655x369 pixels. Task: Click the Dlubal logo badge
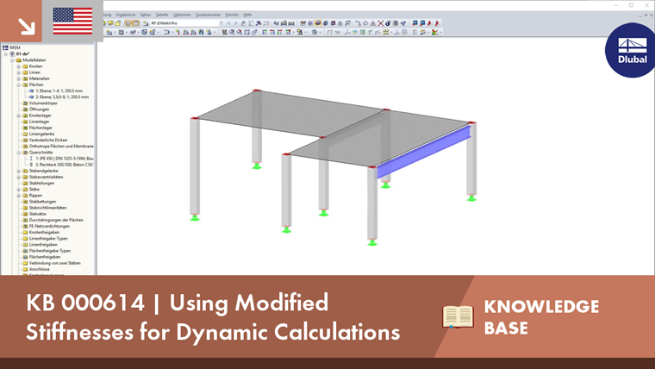(630, 50)
